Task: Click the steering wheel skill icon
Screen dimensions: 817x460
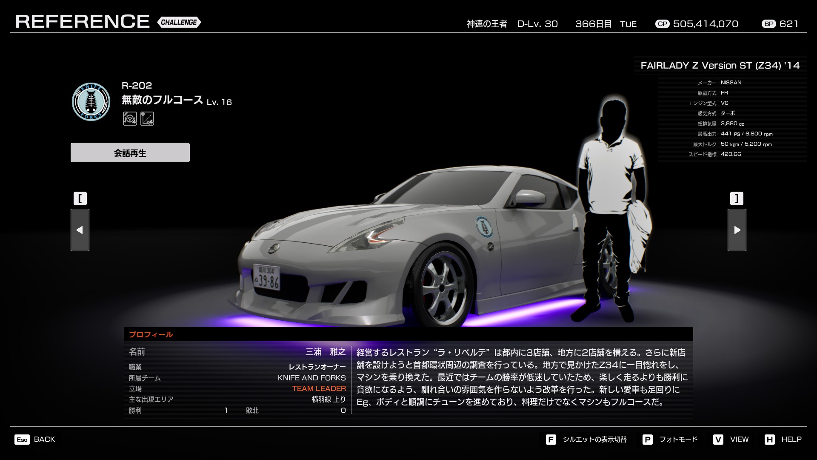Action: click(130, 118)
